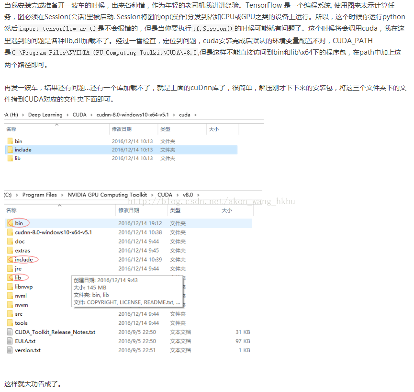This screenshot has height=392, width=414.
Task: Expand chevron before Deep Learning breadcrumb
Action: (23, 115)
